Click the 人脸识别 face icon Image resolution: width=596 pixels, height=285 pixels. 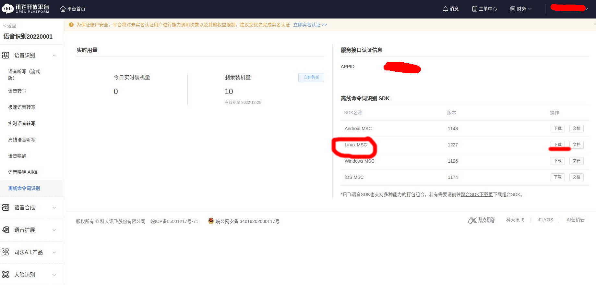(x=6, y=275)
